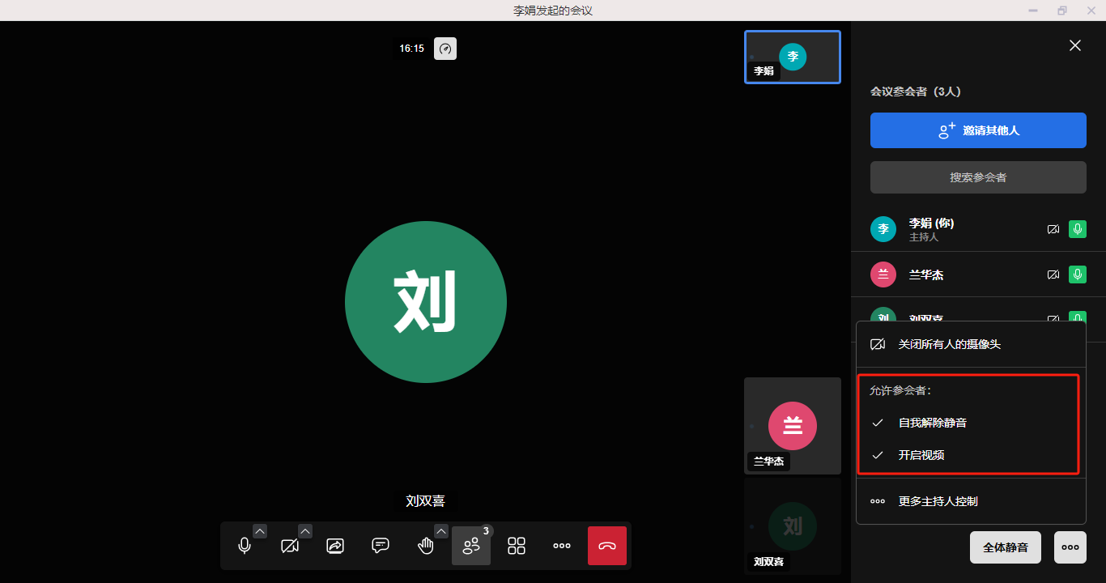
Task: Expand raise hand reactions arrow
Action: (441, 531)
